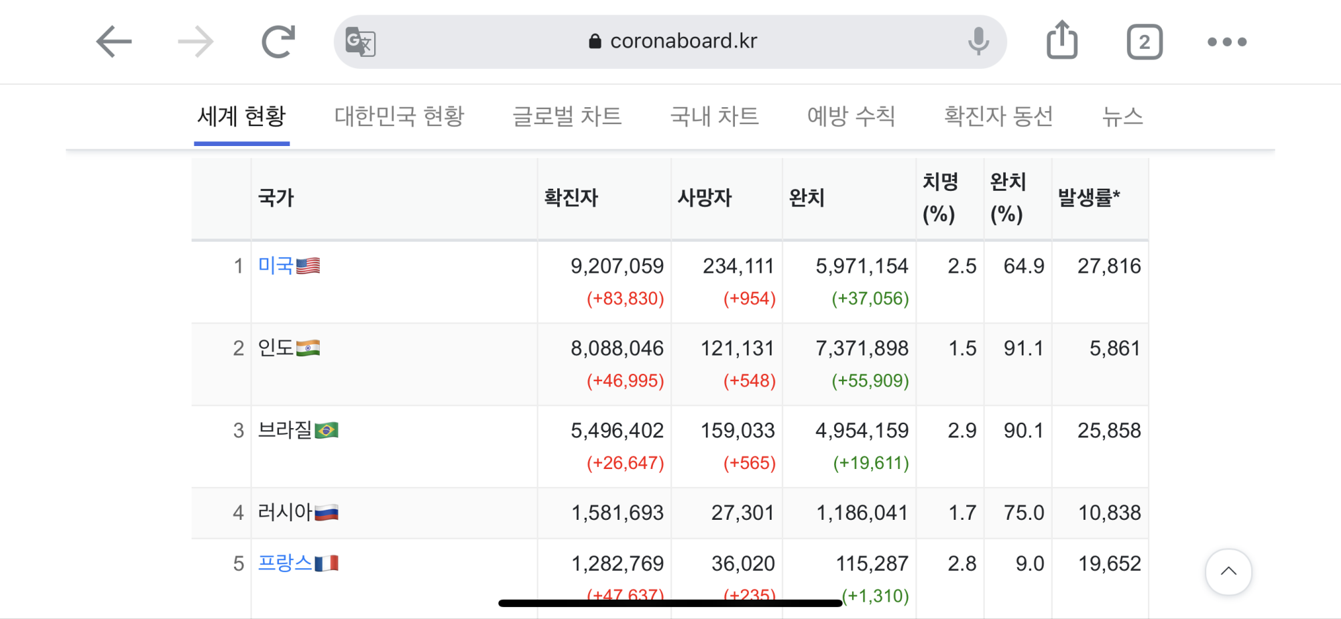Switch to the 대한민국 현황 tab
1341x619 pixels.
point(399,117)
